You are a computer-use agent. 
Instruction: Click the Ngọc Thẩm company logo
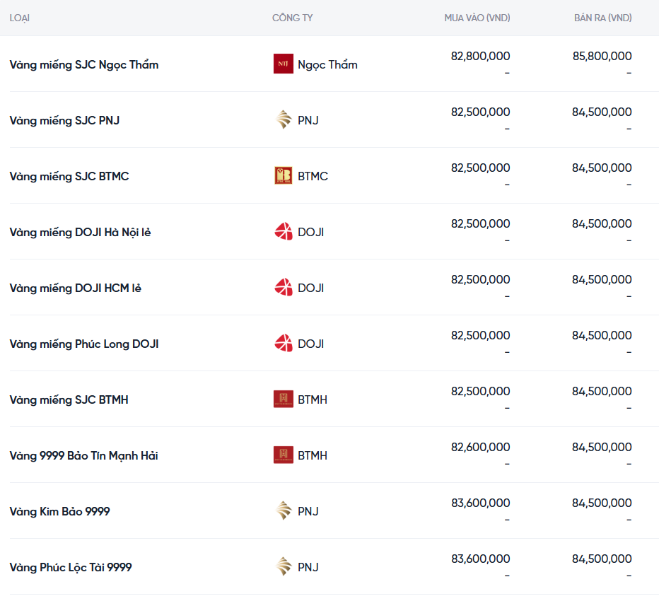(x=284, y=64)
